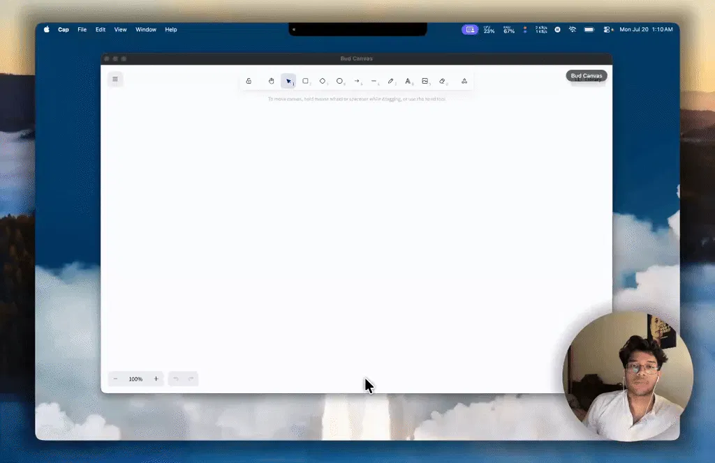Click the round webcam preview bubble
The width and height of the screenshot is (715, 463).
pyautogui.click(x=628, y=376)
